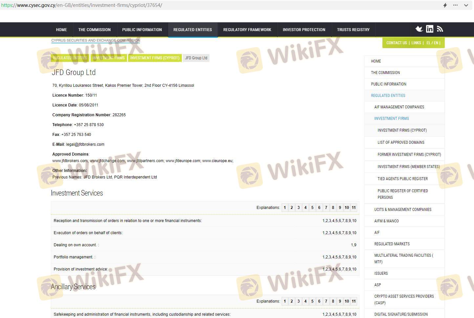Open the Regulated Entities top menu

click(x=193, y=30)
